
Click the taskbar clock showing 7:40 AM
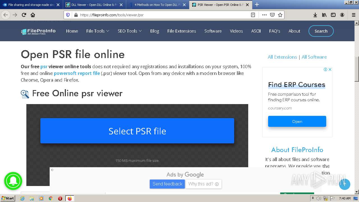[x=345, y=198]
